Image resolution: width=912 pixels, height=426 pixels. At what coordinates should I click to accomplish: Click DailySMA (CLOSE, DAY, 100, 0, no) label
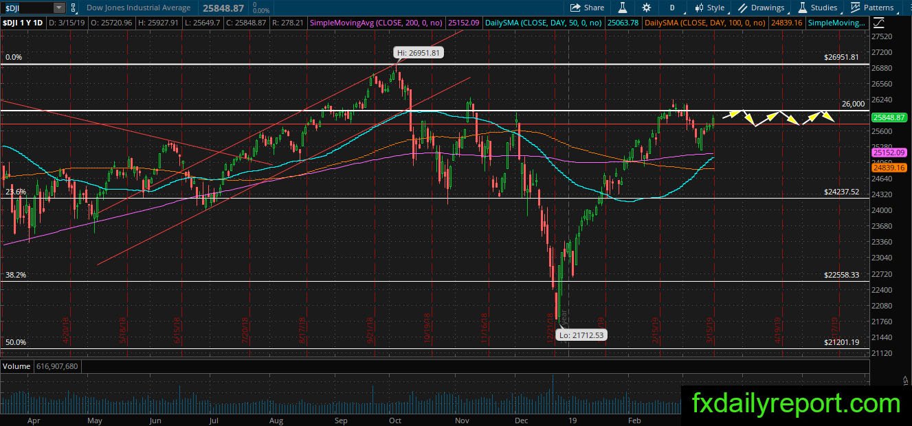[707, 23]
